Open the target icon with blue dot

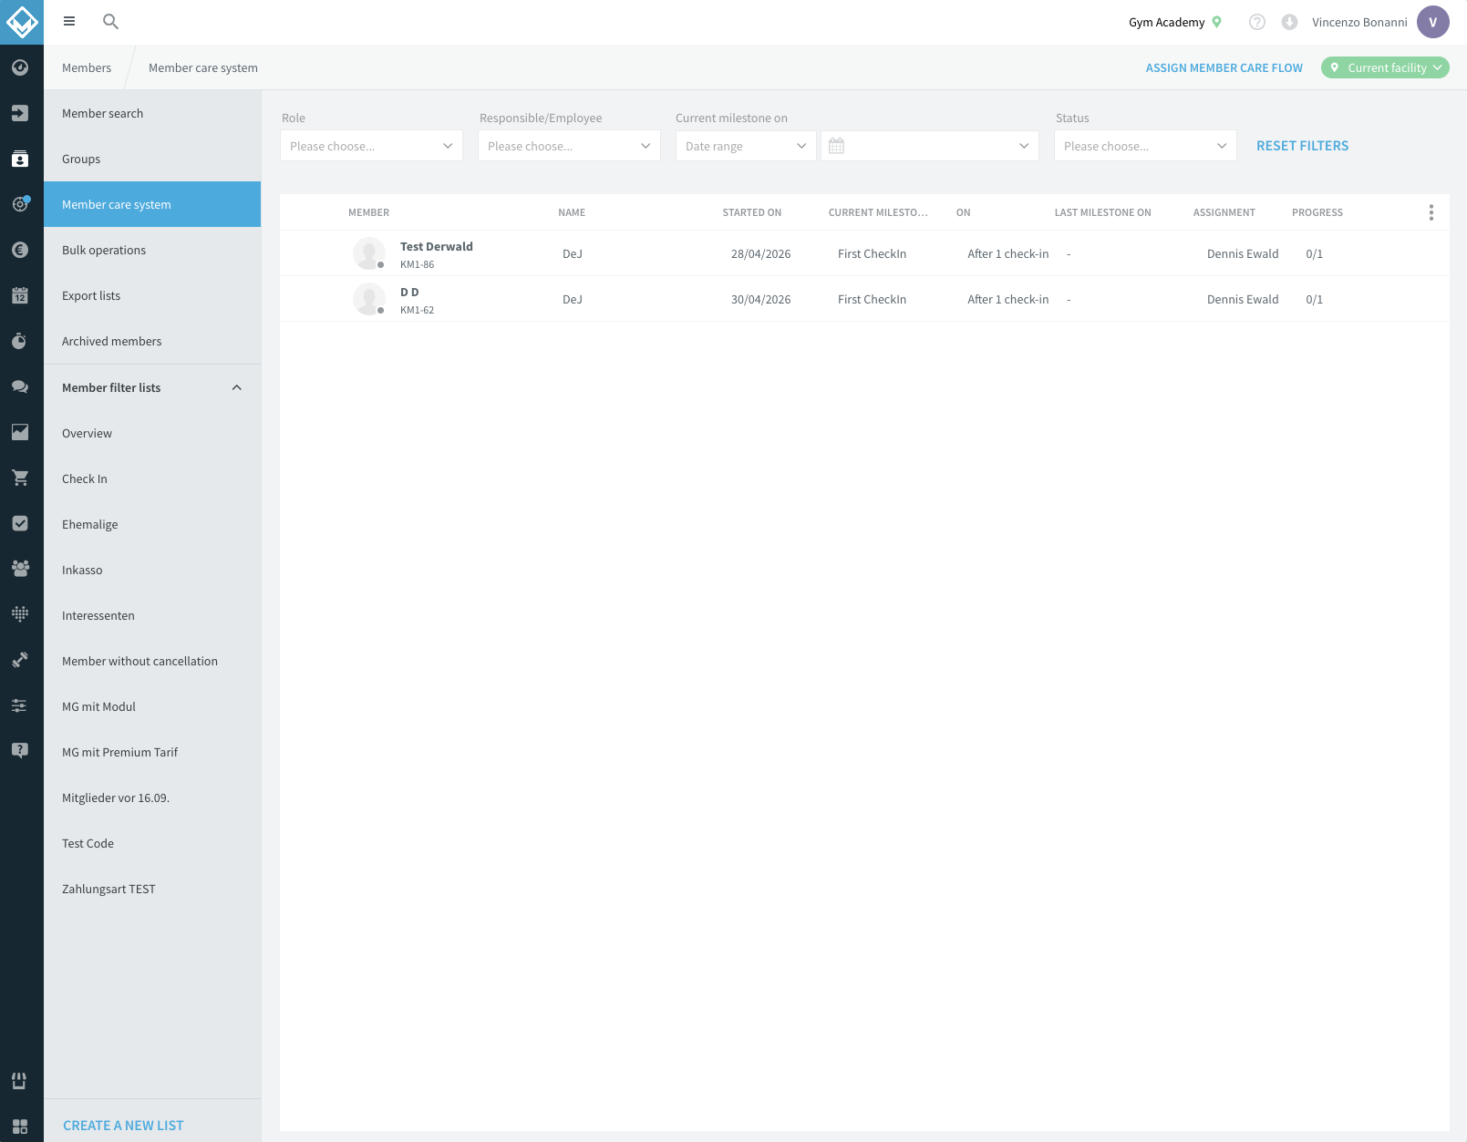click(20, 204)
